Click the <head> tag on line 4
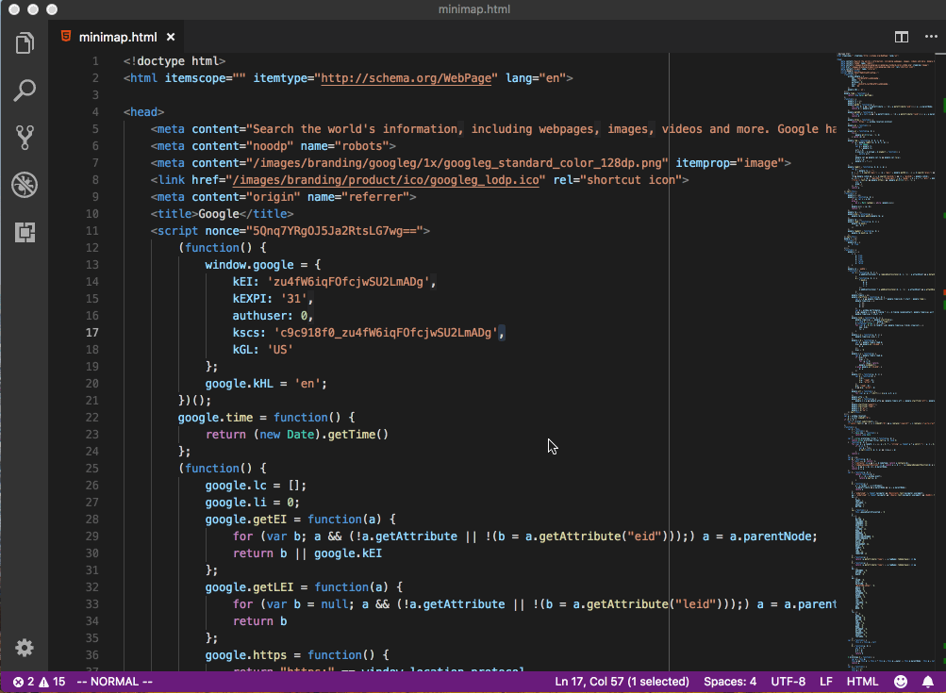The width and height of the screenshot is (946, 693). [143, 111]
